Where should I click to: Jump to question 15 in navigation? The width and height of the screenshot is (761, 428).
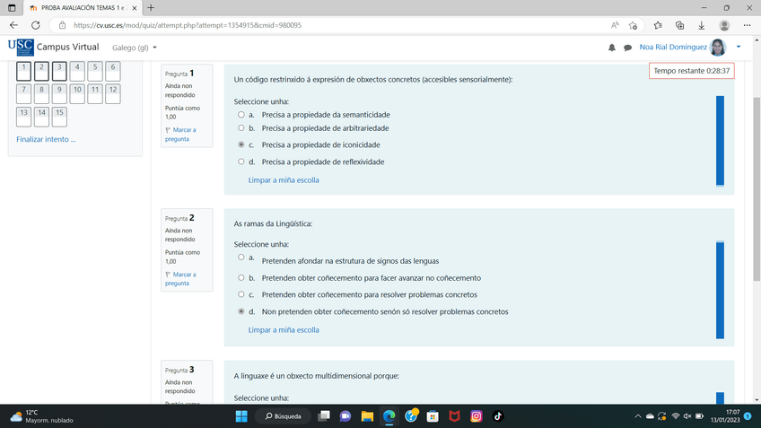59,117
